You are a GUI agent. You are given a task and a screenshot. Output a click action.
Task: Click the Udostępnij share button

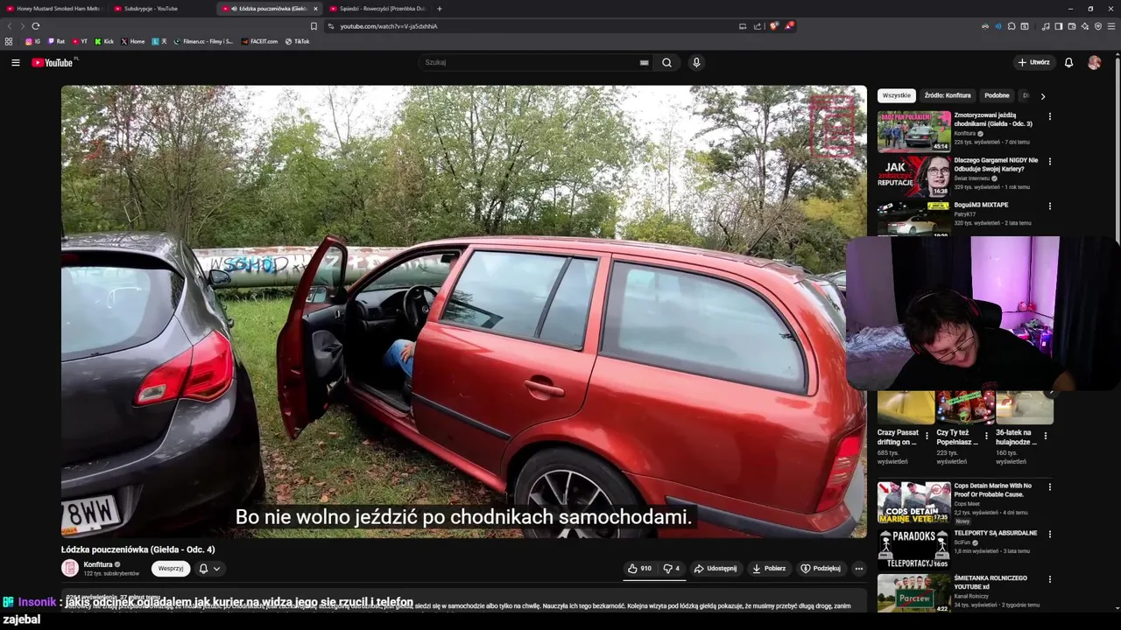716,569
